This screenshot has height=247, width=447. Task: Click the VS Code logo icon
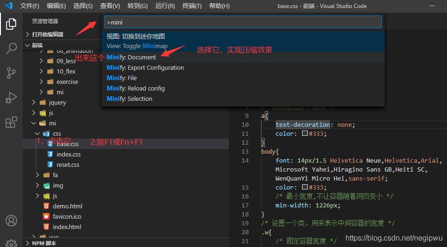[x=8, y=6]
